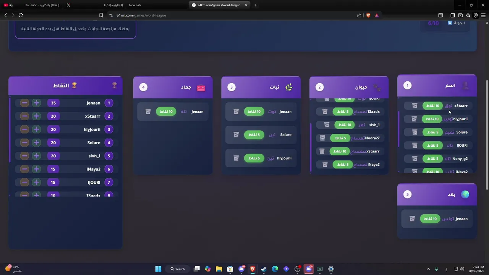
Task: Click the page vertical scrollbar
Action: point(487,135)
